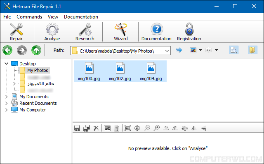Go back with the green left arrow
Viewport: 264px width, 164px height.
pos(7,50)
